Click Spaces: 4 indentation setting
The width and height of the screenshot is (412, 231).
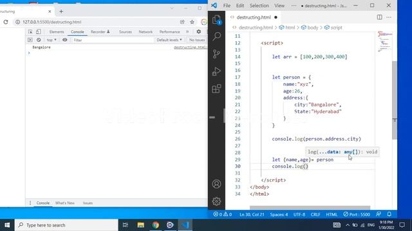click(x=279, y=214)
